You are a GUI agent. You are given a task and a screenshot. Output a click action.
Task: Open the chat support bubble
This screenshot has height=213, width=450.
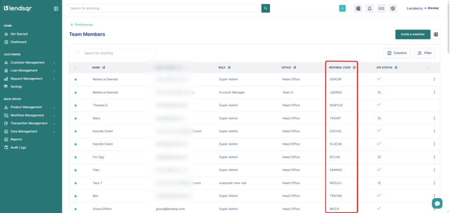click(x=437, y=203)
